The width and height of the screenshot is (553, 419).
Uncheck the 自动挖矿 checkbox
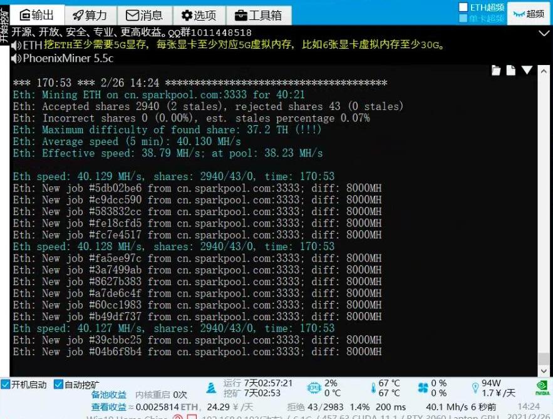coord(58,384)
